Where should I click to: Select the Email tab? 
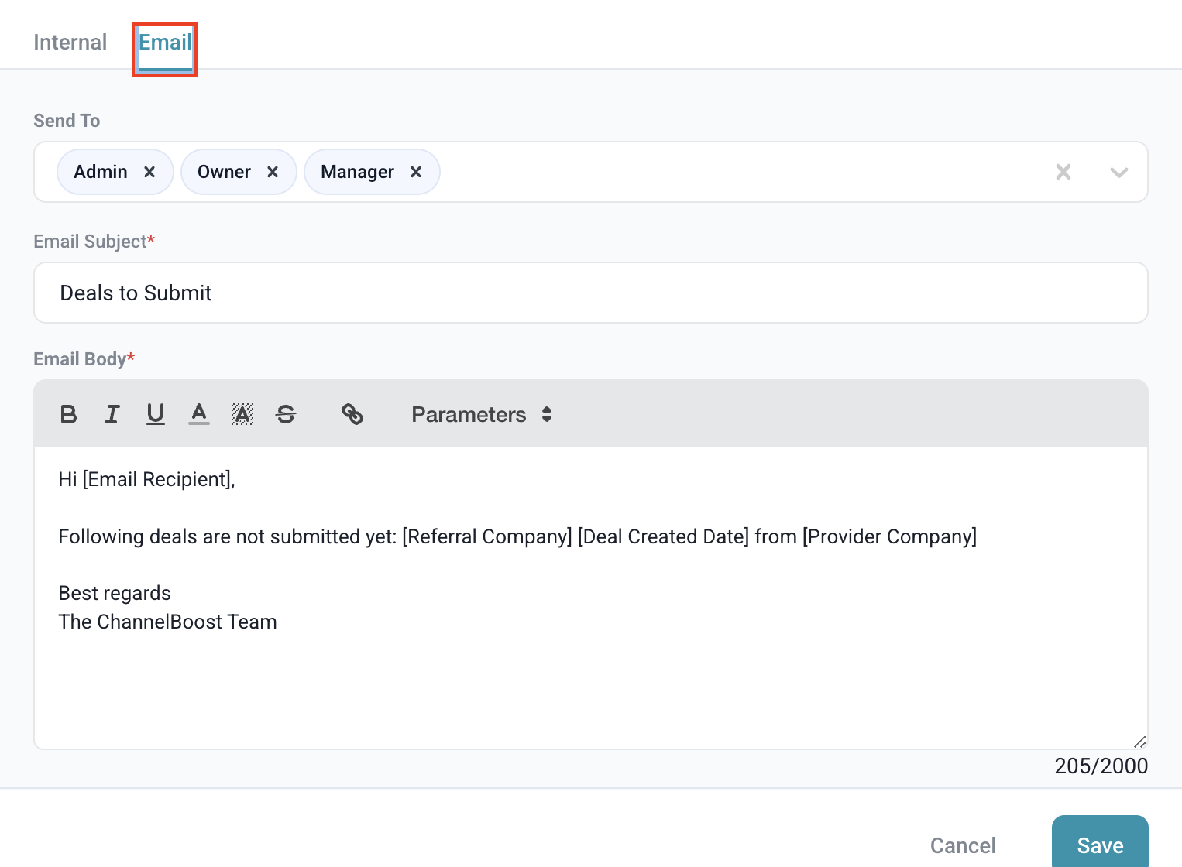[165, 43]
